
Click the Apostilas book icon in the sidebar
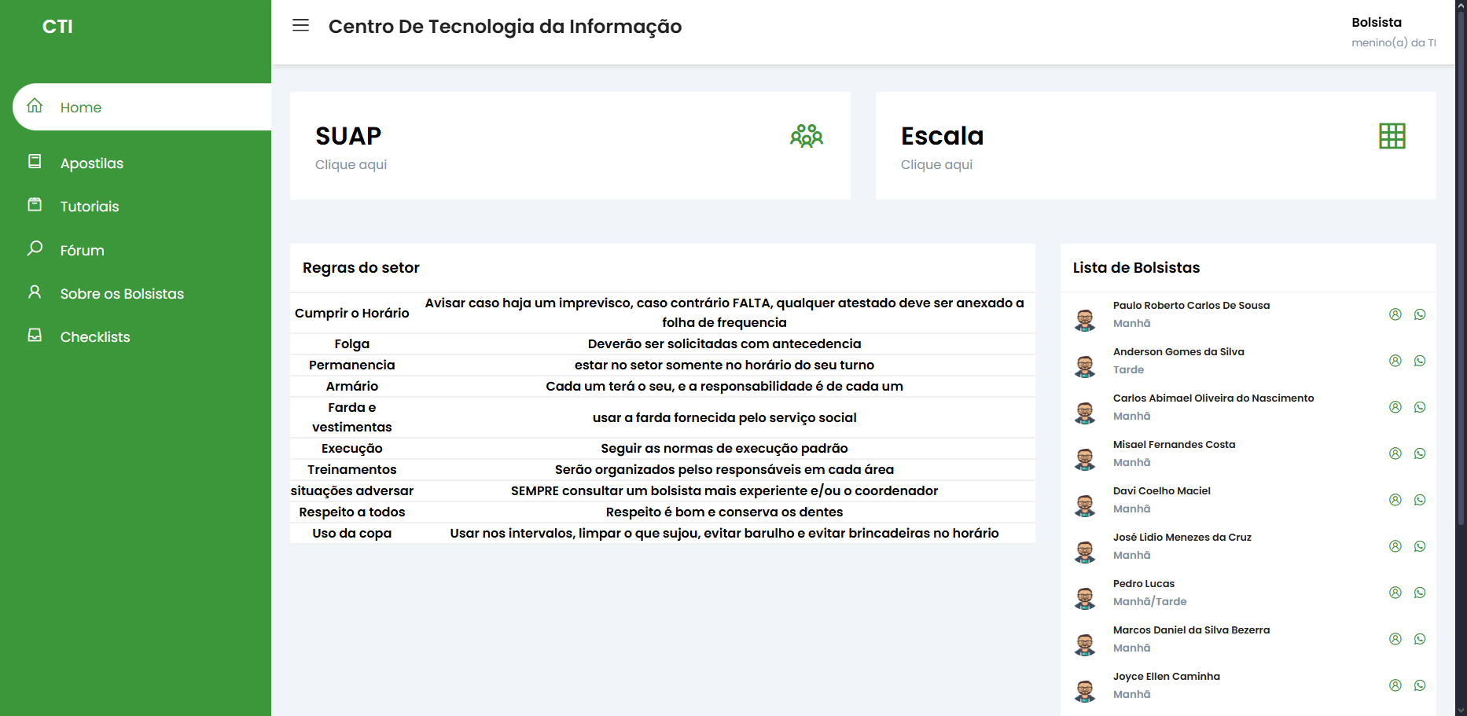[35, 162]
